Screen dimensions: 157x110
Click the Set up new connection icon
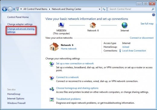(x=52, y=64)
